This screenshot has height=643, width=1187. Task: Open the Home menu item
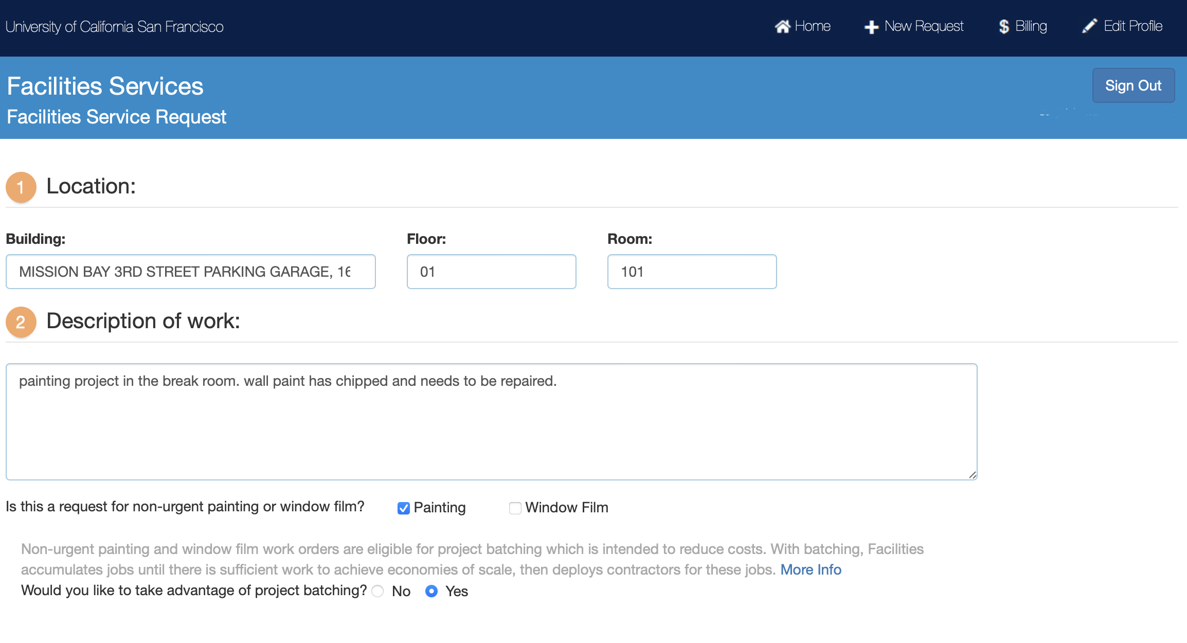click(x=802, y=26)
